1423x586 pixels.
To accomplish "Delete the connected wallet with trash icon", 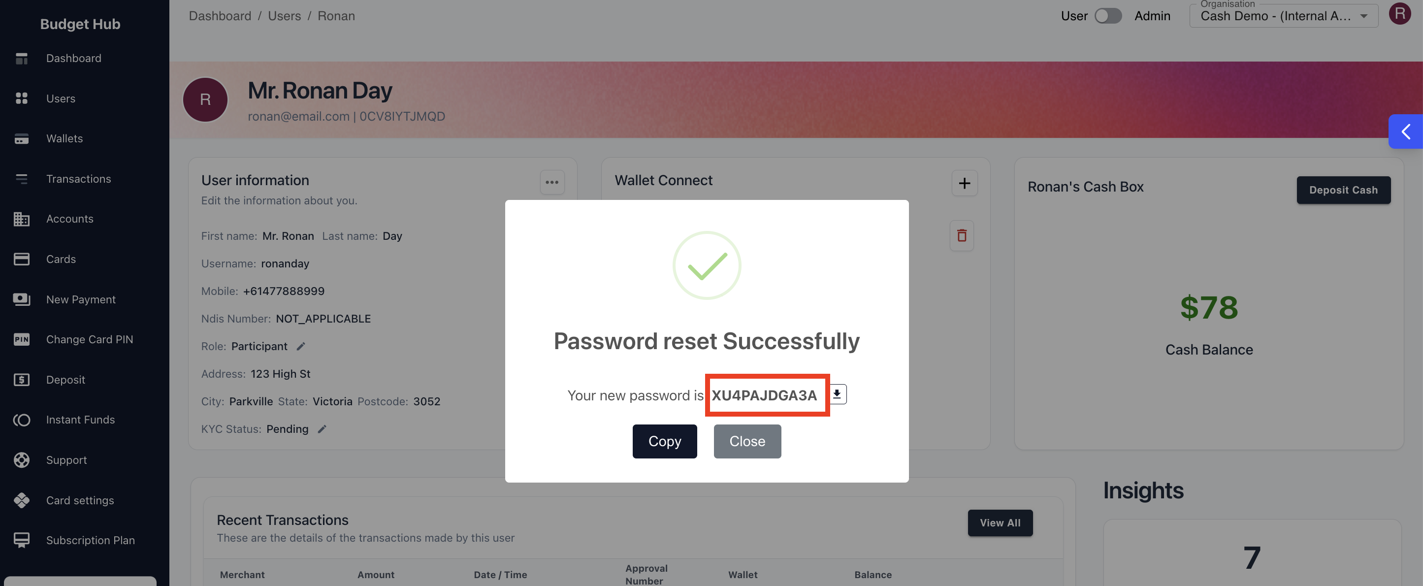I will coord(962,236).
